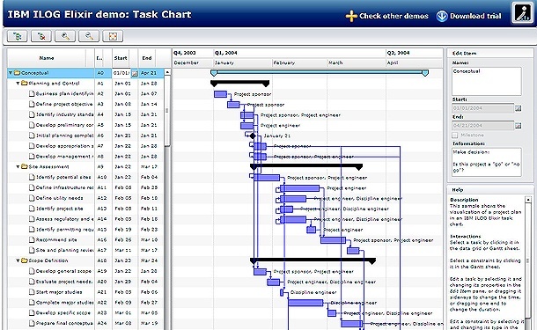Click document icon of Identify project site row
Image resolution: width=537 pixels, height=330 pixels.
[x=32, y=209]
